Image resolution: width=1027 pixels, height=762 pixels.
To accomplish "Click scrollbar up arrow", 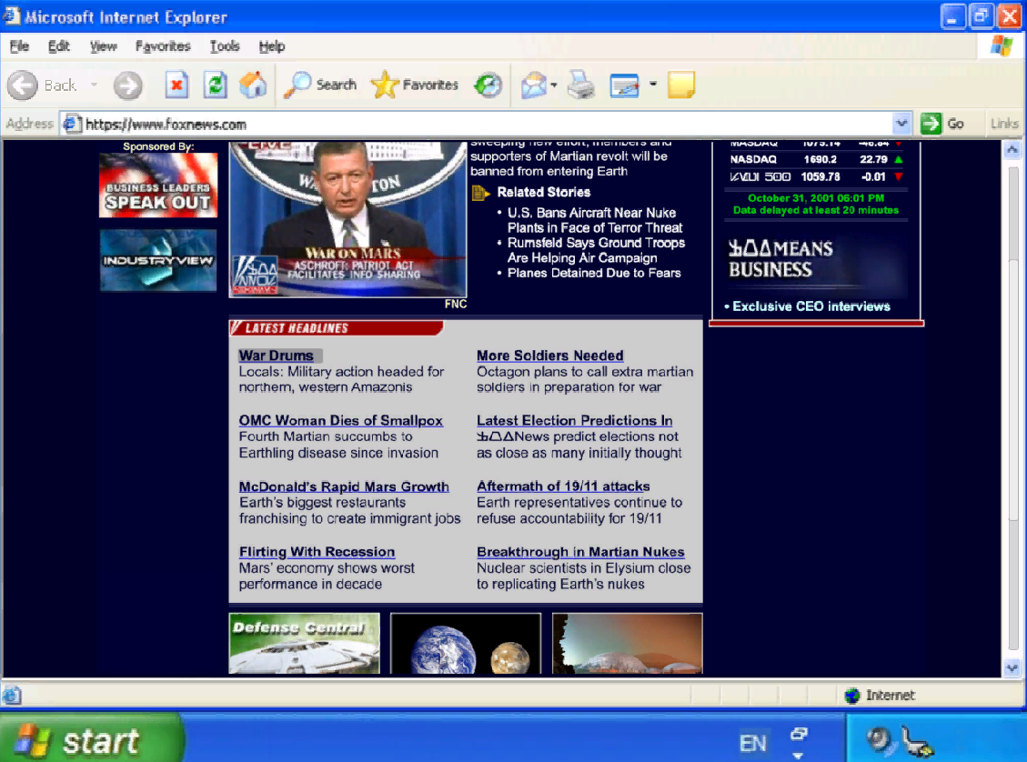I will pyautogui.click(x=1012, y=150).
